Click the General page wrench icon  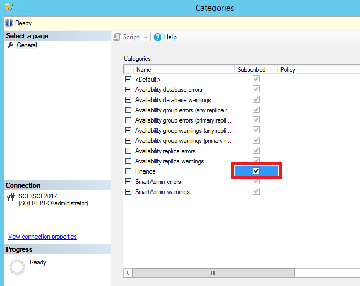point(10,45)
